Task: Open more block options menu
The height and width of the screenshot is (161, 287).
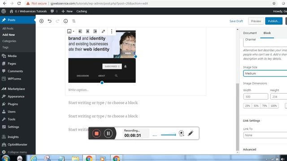Action: pos(112,31)
